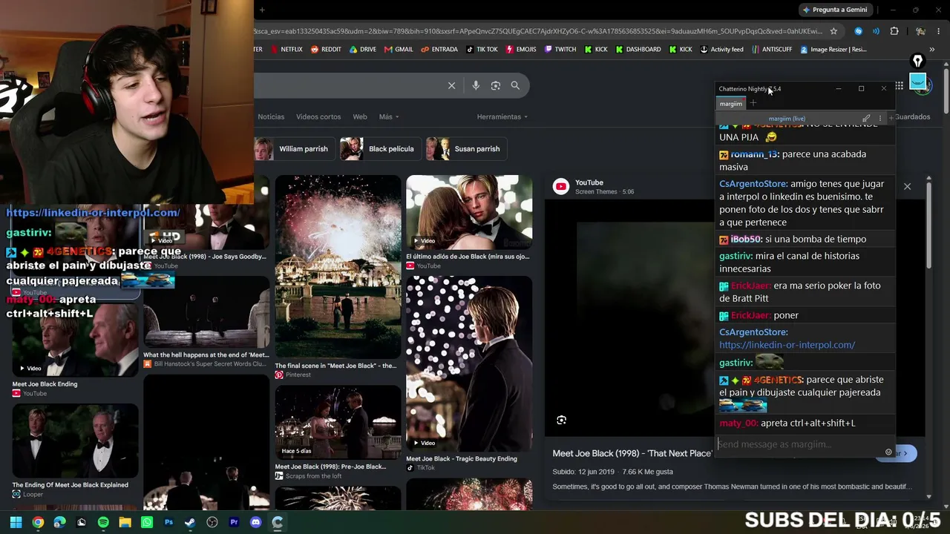Select the margiim tab in Chatterino
The image size is (950, 534).
(x=731, y=104)
